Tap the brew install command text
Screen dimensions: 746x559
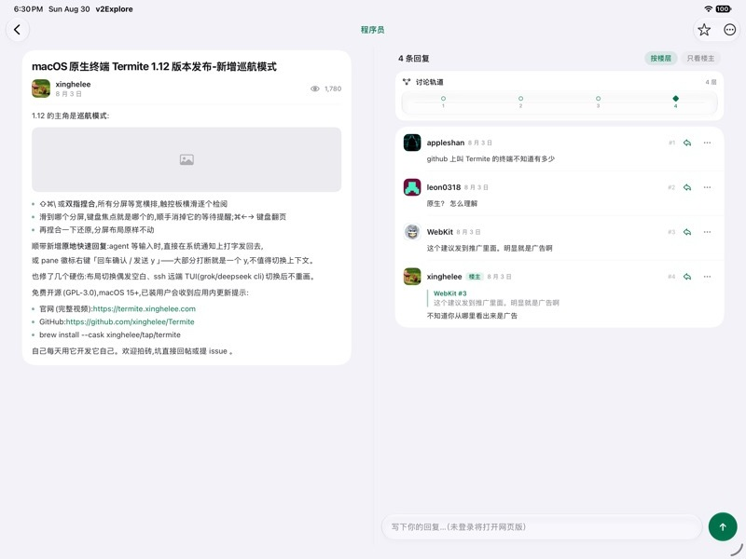point(110,334)
